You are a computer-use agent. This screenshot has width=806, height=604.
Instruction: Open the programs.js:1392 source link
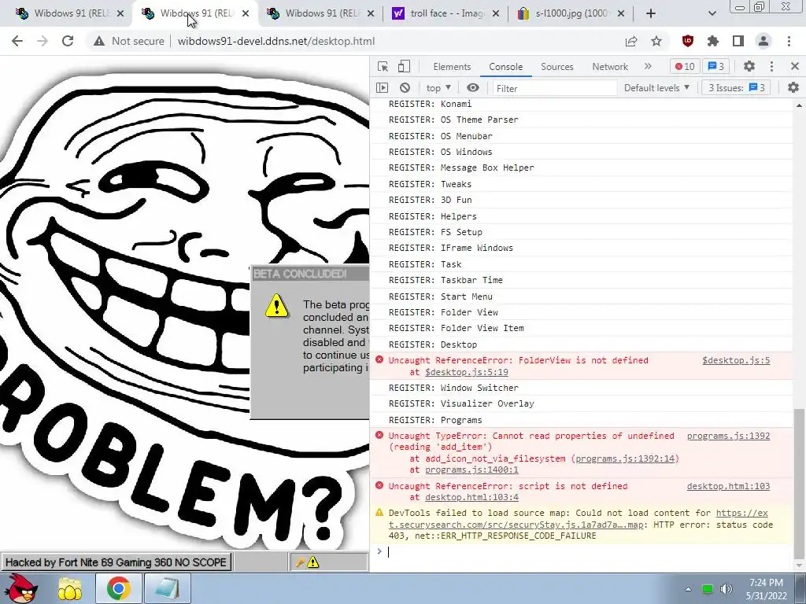728,436
